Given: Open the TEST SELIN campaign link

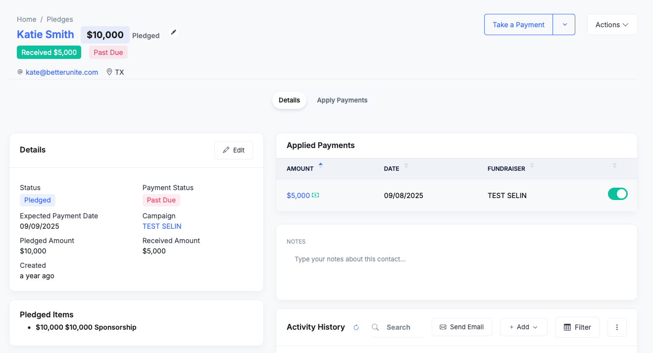Looking at the screenshot, I should pyautogui.click(x=162, y=226).
